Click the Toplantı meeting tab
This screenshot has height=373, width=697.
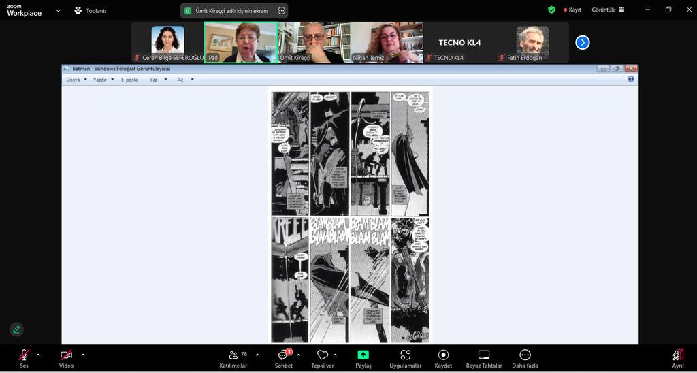coord(91,11)
